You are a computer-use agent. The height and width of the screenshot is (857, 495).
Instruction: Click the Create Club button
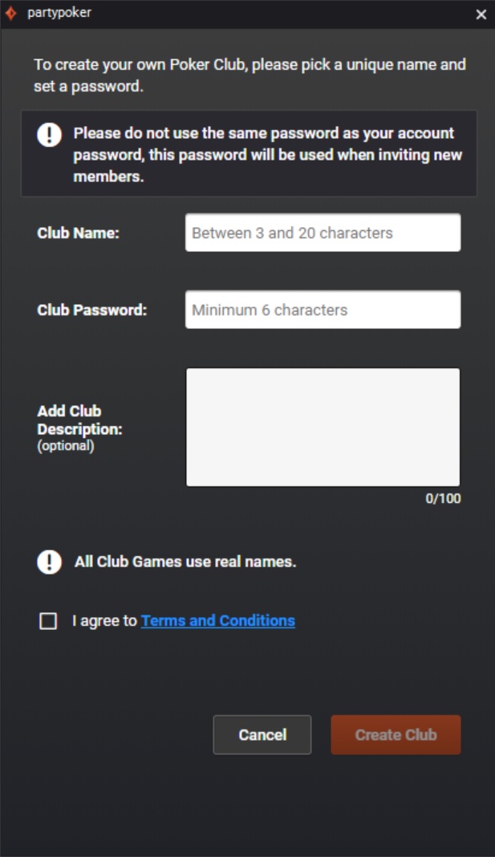[396, 734]
